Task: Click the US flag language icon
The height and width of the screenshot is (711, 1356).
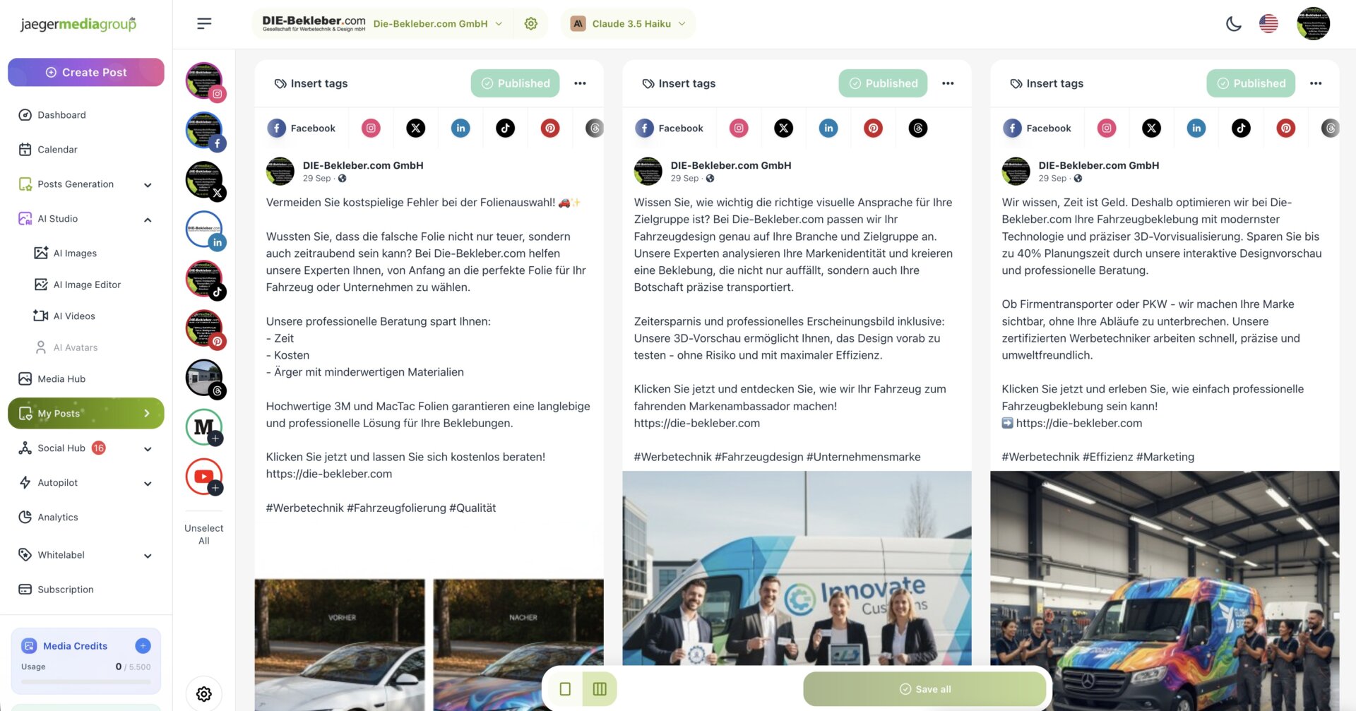Action: tap(1268, 24)
